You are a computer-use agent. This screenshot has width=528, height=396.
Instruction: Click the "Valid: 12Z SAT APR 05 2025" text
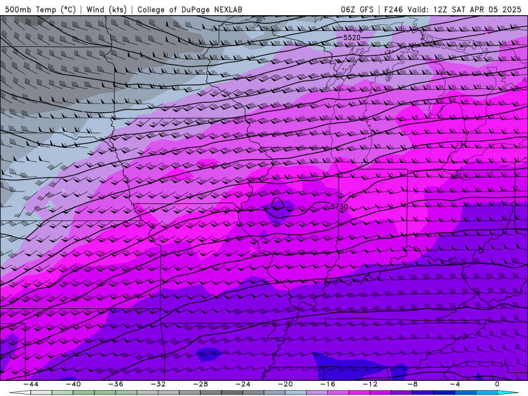click(465, 9)
